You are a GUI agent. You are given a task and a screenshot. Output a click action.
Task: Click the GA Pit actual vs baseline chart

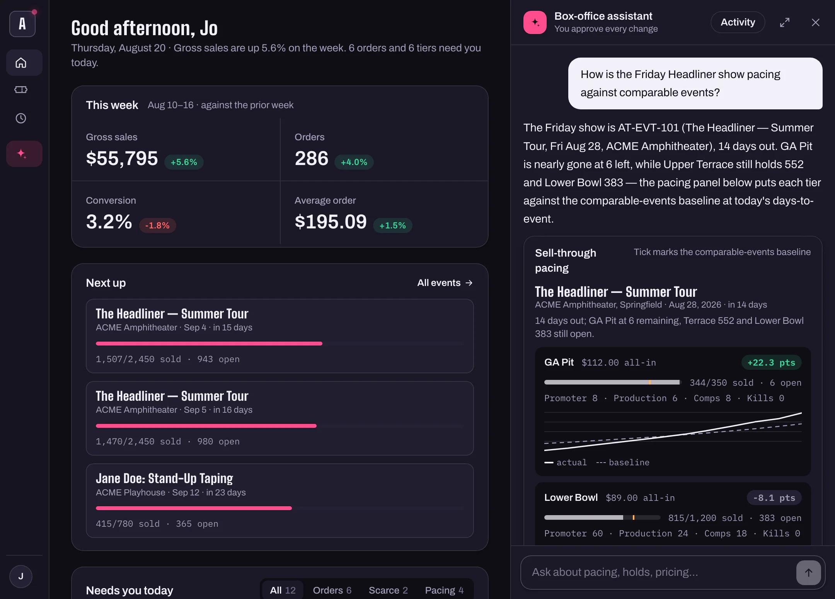pyautogui.click(x=673, y=432)
